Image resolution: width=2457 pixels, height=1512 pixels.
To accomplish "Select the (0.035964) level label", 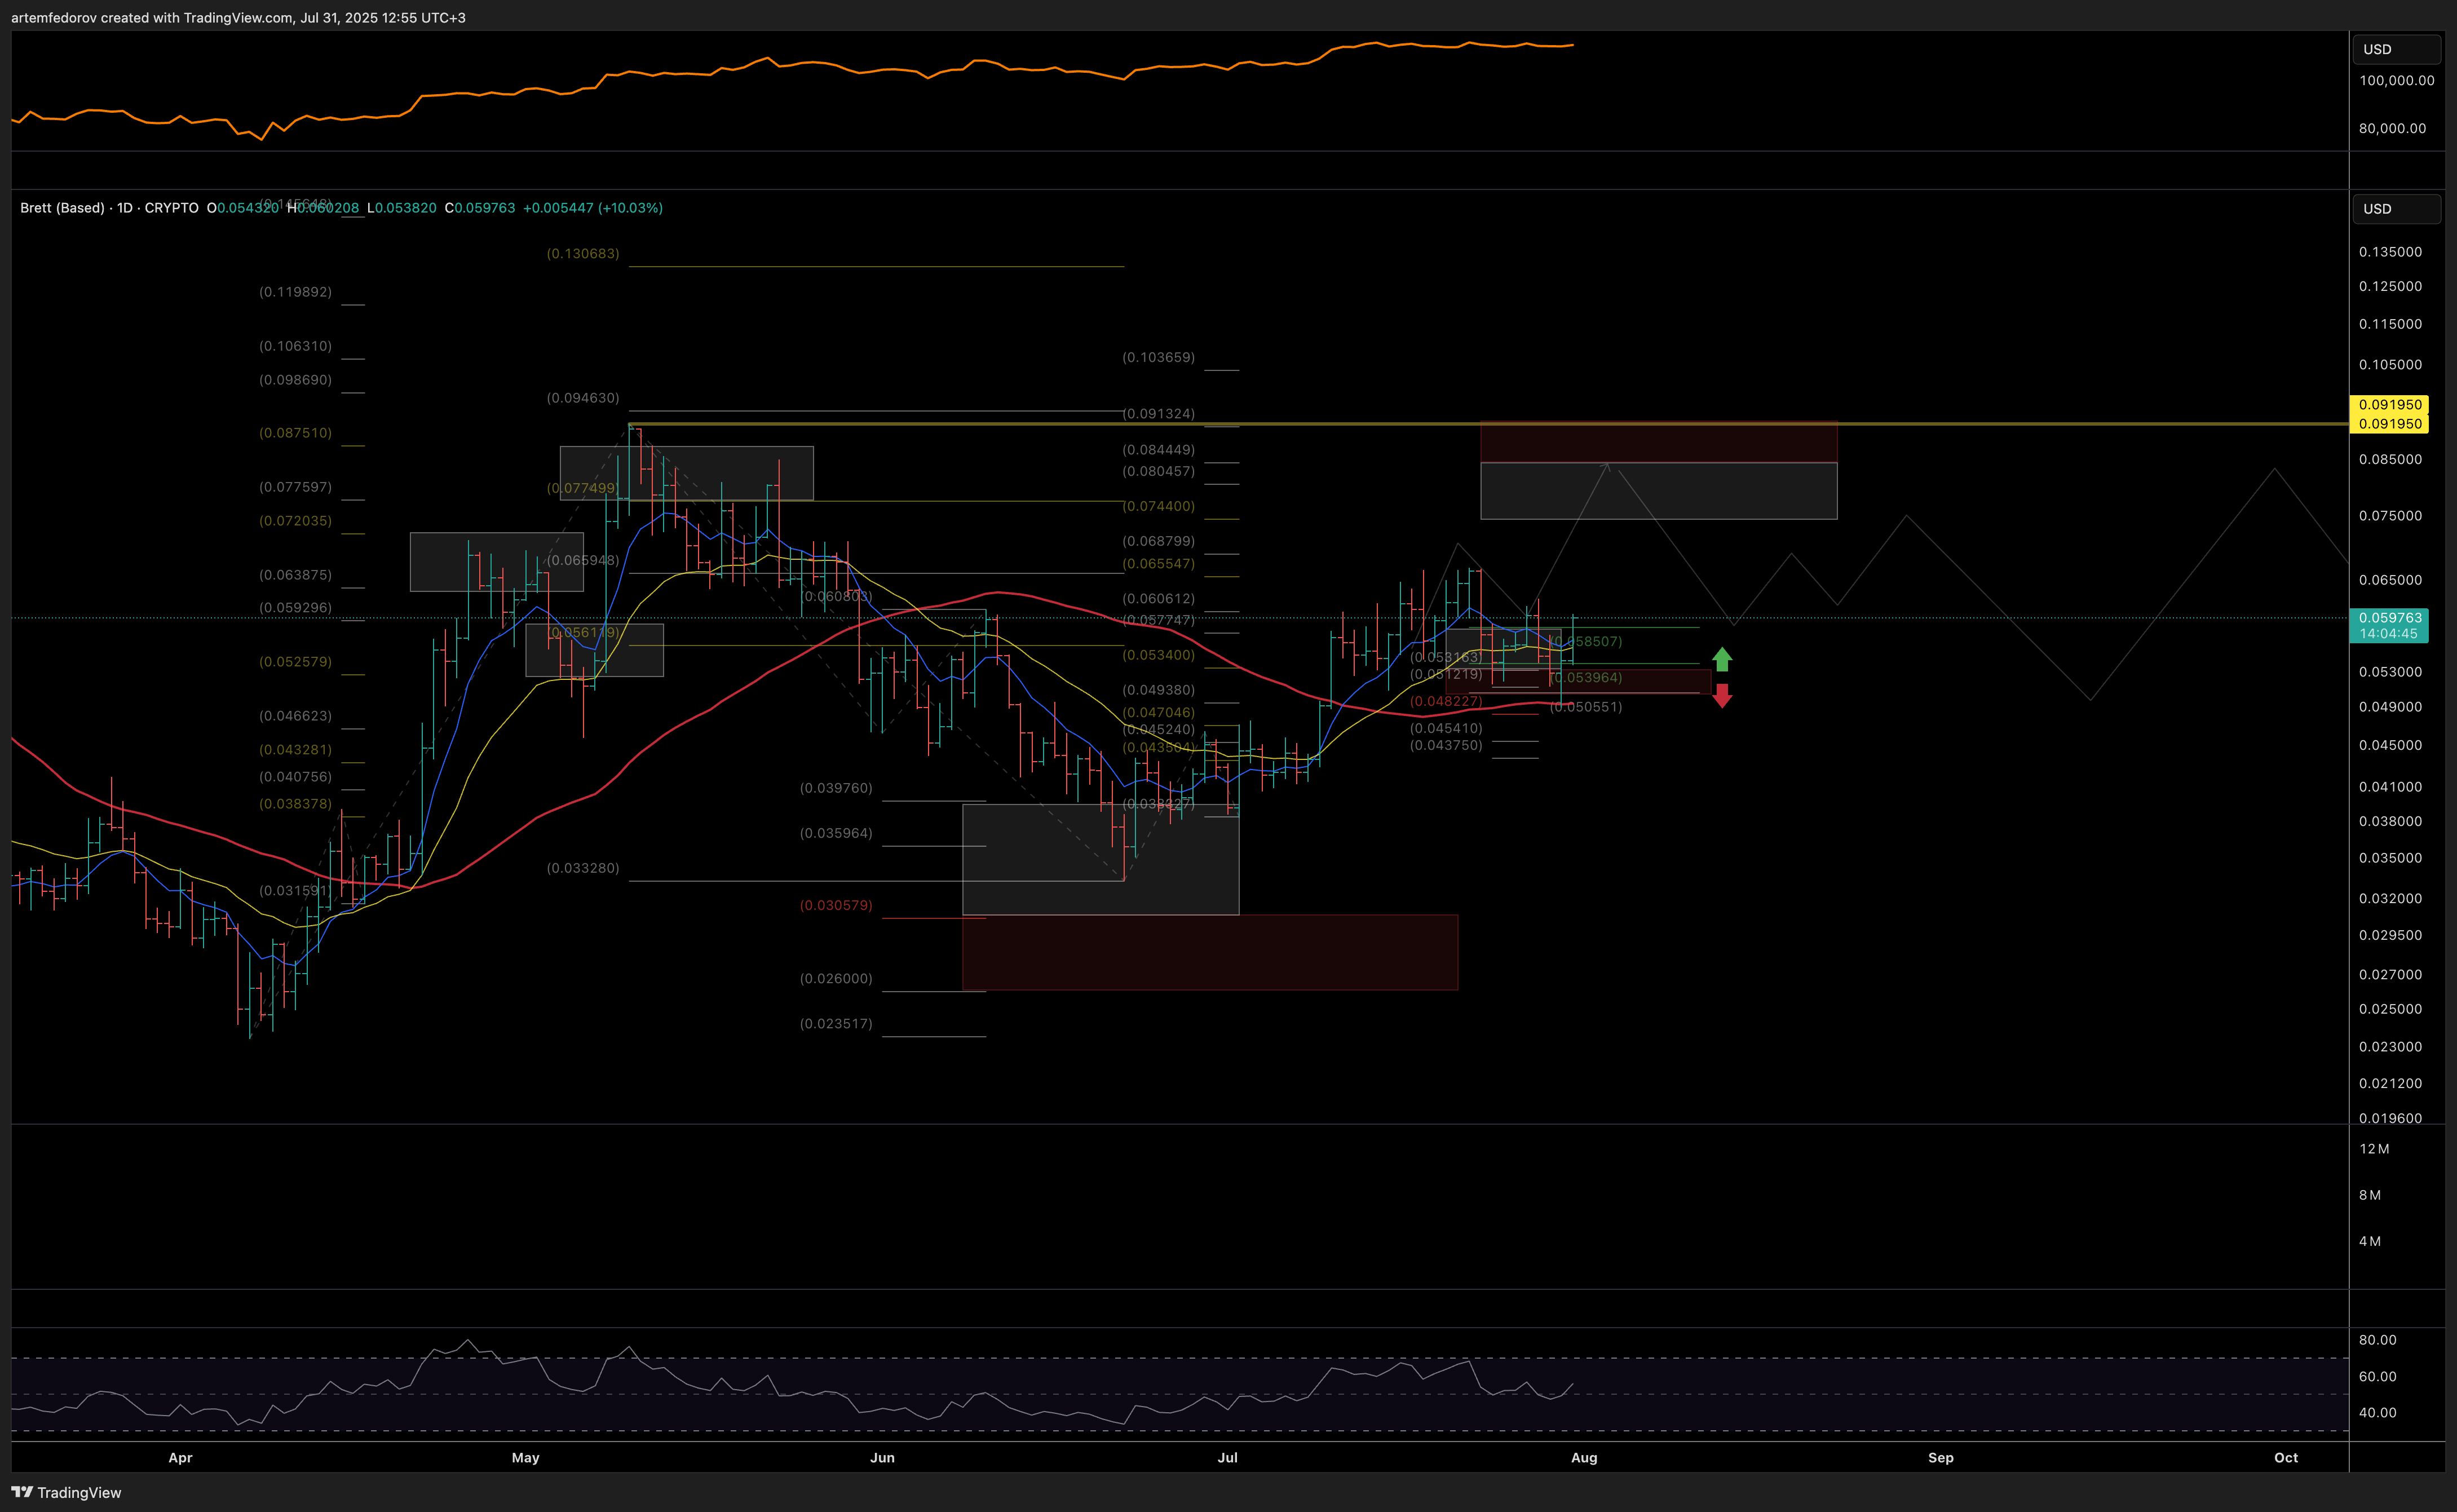I will coord(836,833).
